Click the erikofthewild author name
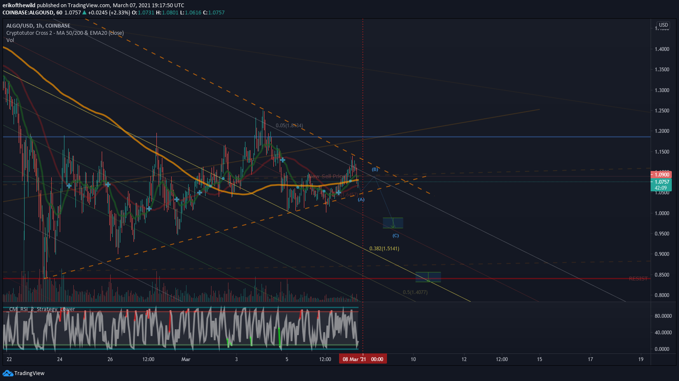Viewport: 679px width, 381px height. point(19,5)
